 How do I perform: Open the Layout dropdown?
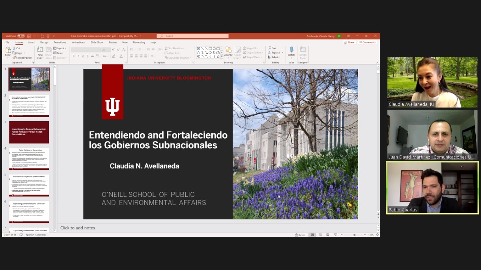click(x=60, y=48)
